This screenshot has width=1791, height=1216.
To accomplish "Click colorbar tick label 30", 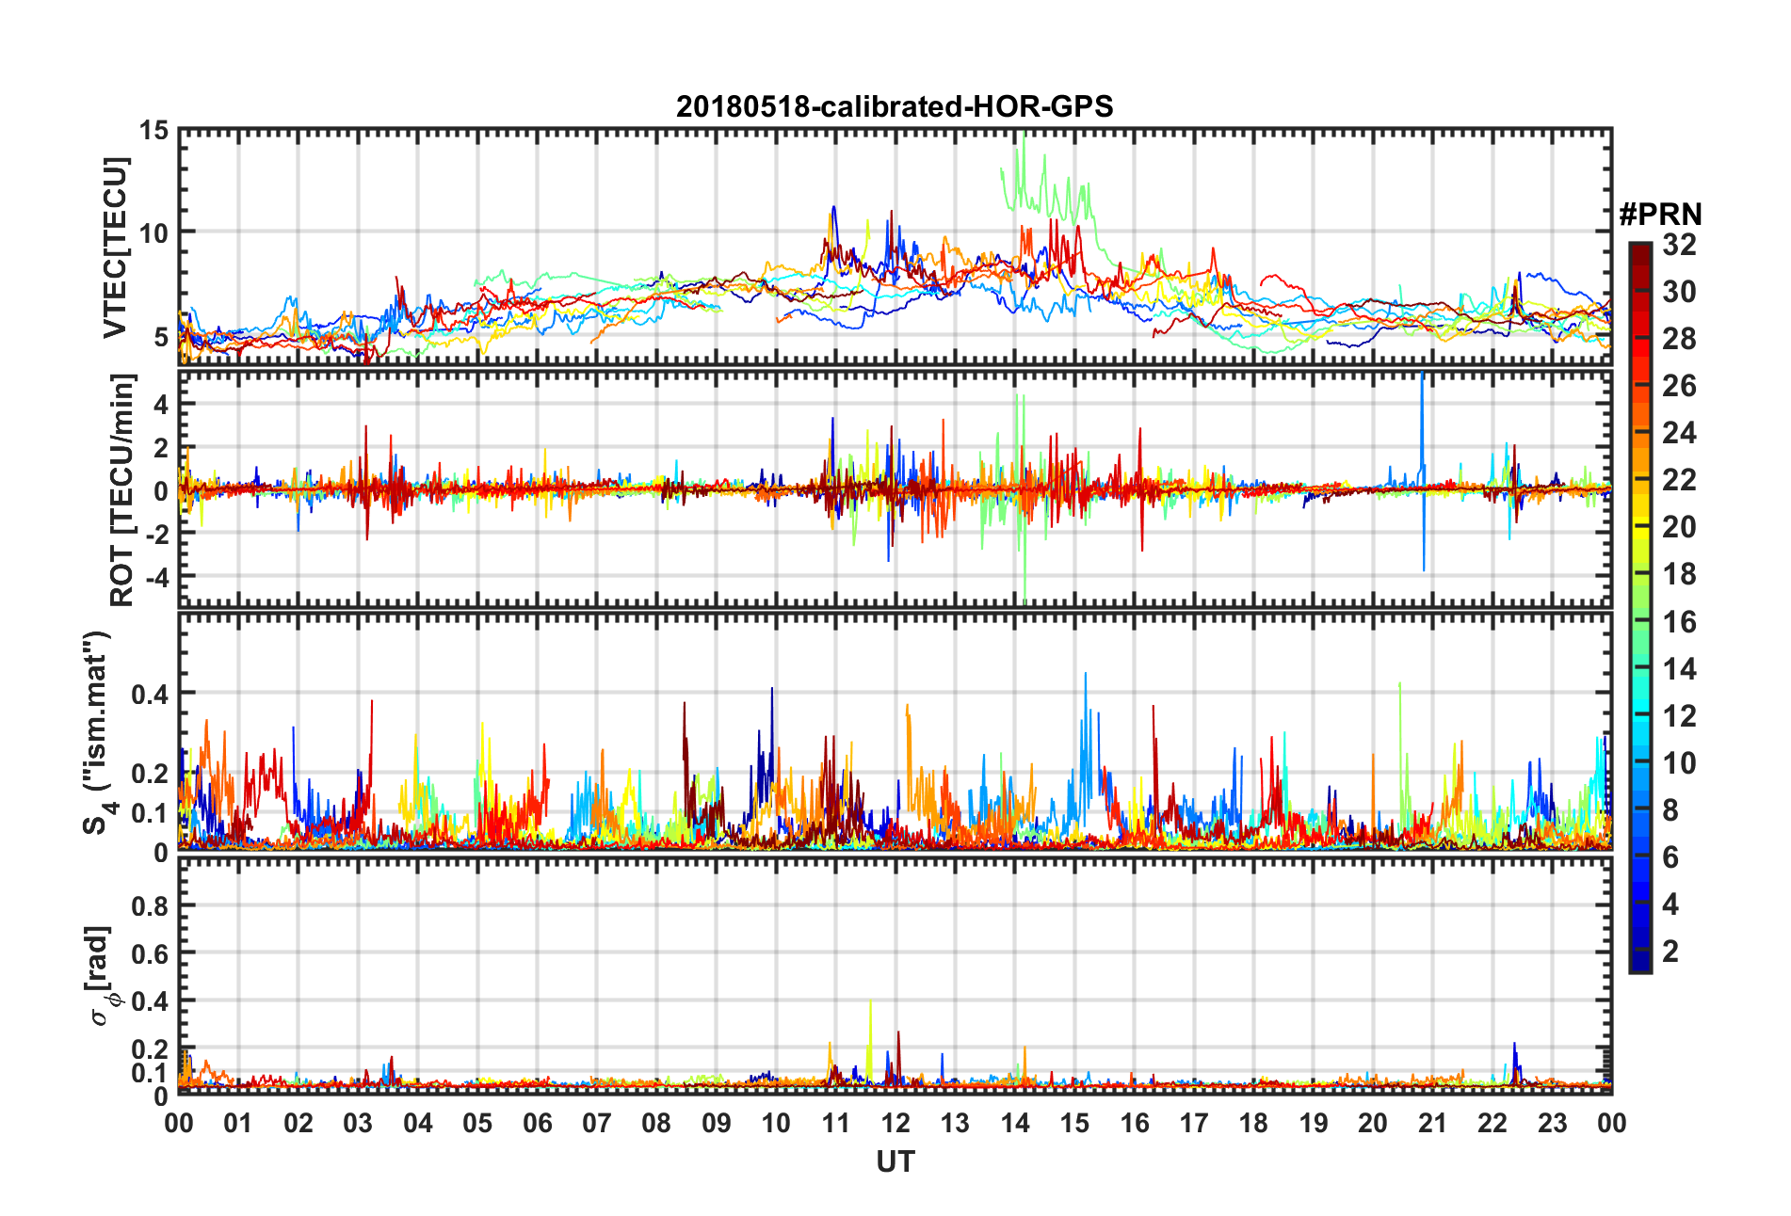I will [x=1679, y=292].
